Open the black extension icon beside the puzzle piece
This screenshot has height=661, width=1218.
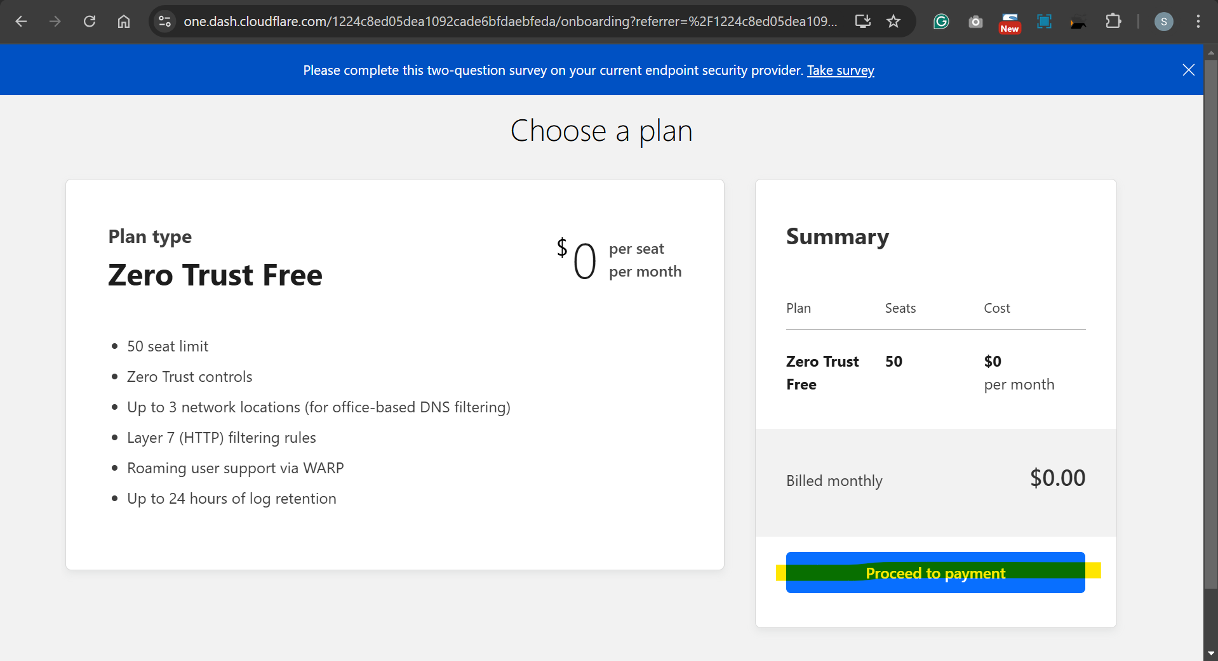1078,23
